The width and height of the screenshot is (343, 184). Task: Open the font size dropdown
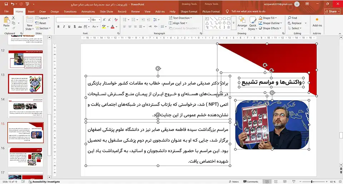click(100, 20)
